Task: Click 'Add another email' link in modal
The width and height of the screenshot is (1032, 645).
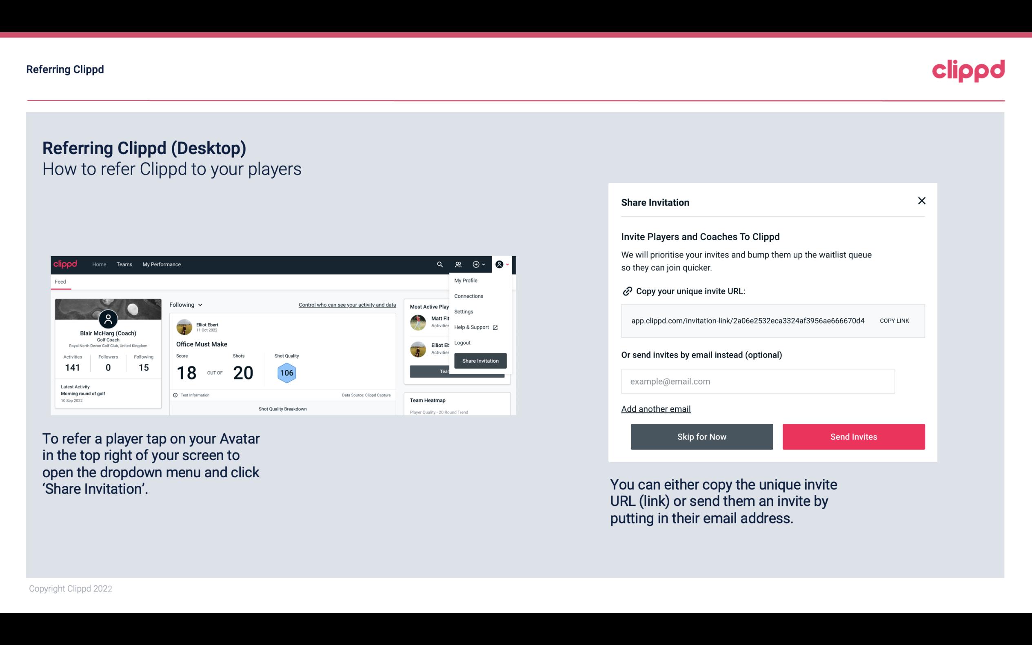Action: [x=656, y=409]
